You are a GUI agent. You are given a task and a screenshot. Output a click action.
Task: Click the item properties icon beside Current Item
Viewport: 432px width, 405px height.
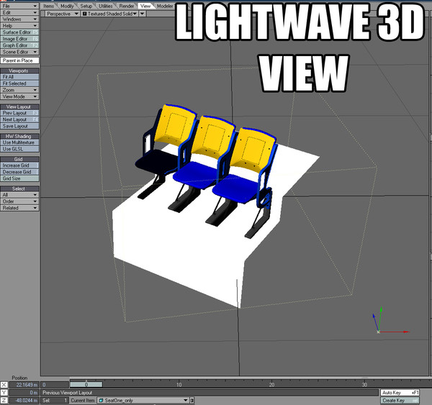[192, 400]
